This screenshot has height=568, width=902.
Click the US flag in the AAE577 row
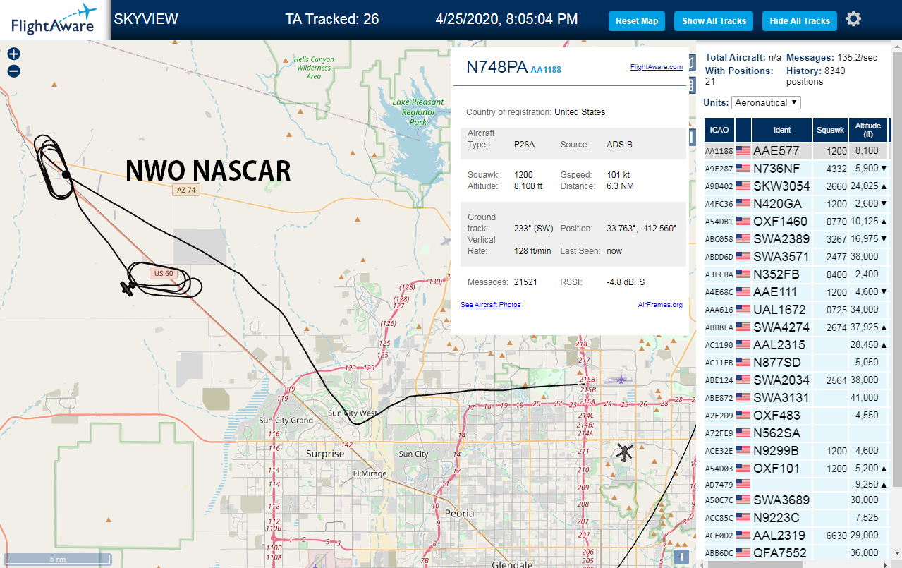click(743, 150)
